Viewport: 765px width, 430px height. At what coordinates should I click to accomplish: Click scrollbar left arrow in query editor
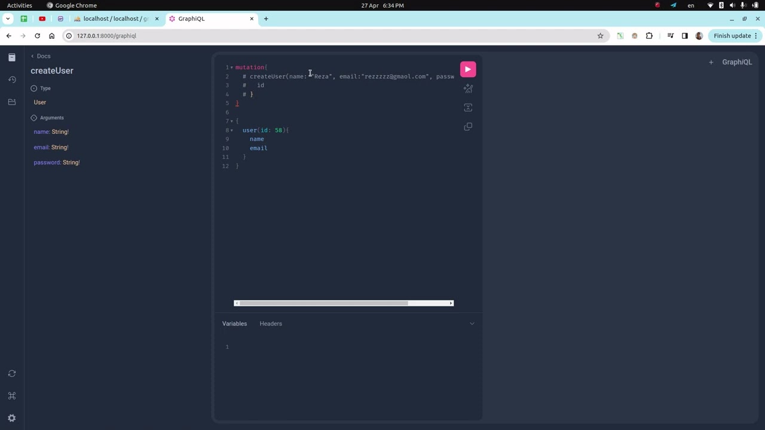pyautogui.click(x=237, y=303)
